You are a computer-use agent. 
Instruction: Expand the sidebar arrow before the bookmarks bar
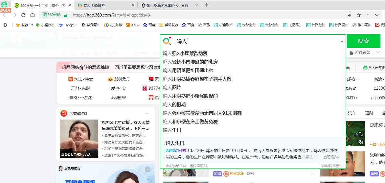(x=5, y=25)
